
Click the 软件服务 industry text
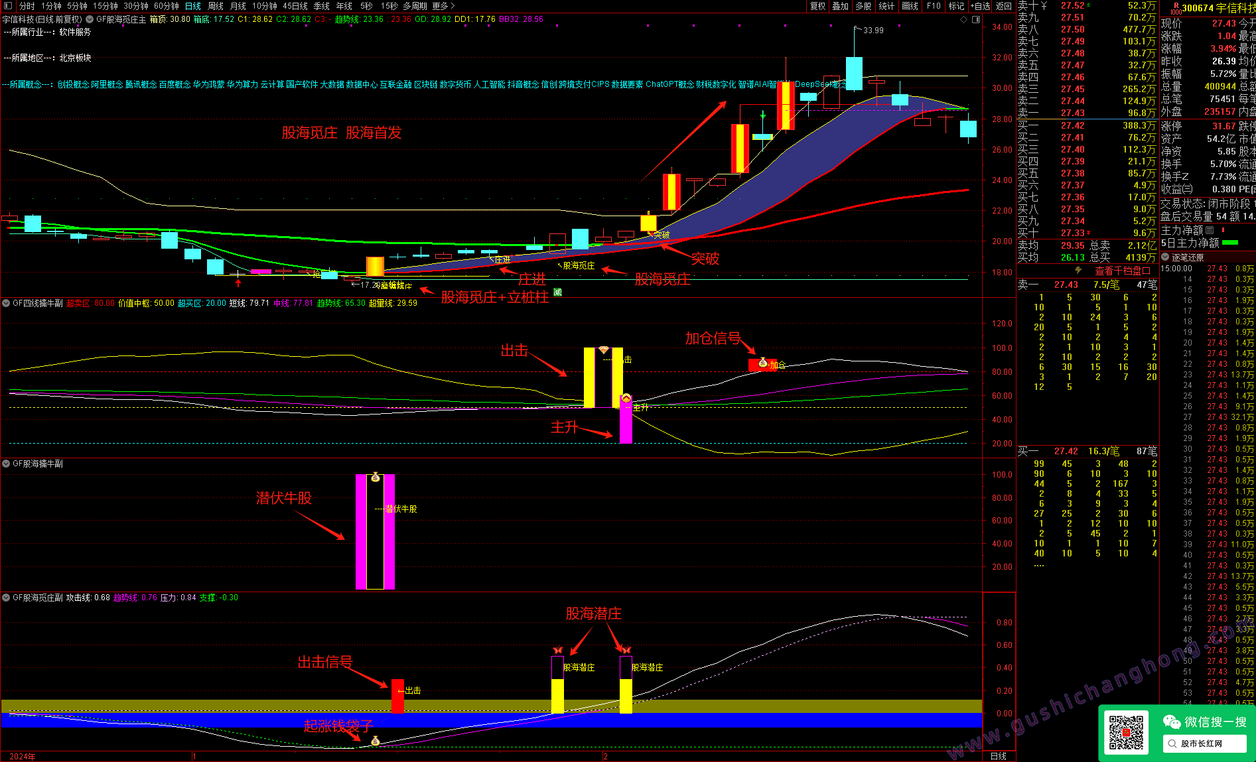pyautogui.click(x=75, y=32)
